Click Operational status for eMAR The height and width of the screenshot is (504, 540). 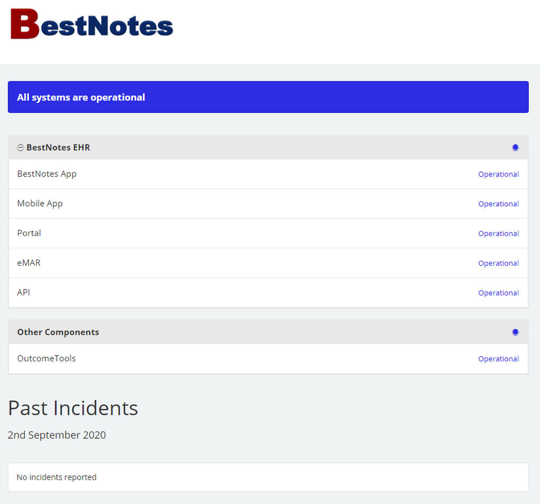point(498,263)
